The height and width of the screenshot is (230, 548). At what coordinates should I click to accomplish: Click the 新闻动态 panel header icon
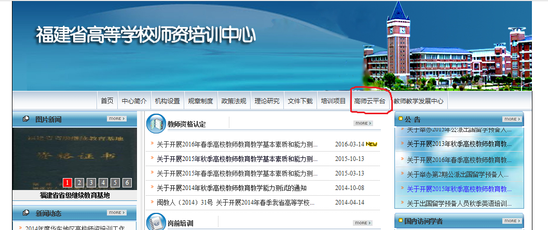point(26,213)
